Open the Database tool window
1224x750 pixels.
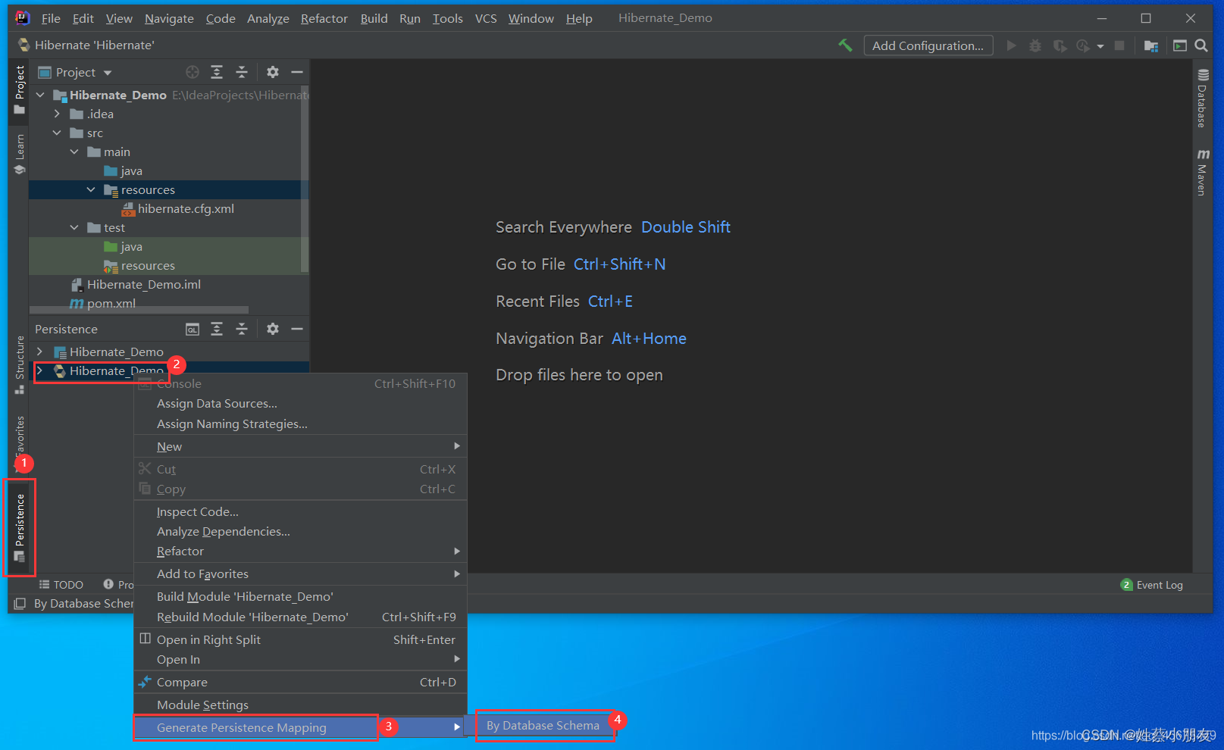tap(1203, 98)
